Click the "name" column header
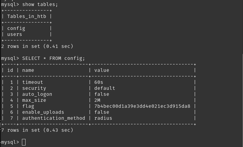 tap(28, 70)
